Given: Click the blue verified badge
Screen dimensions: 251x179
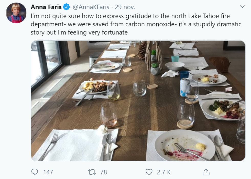Looking at the screenshot, I should point(67,7).
